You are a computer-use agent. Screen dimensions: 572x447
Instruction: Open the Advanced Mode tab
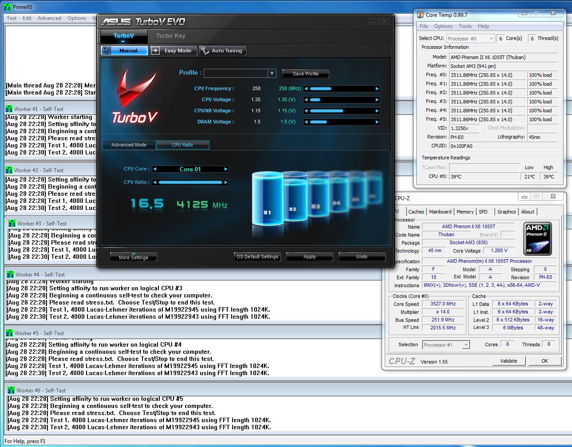129,145
